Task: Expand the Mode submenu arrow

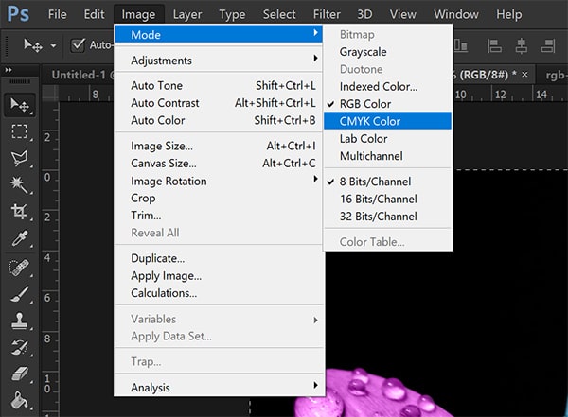Action: coord(315,32)
